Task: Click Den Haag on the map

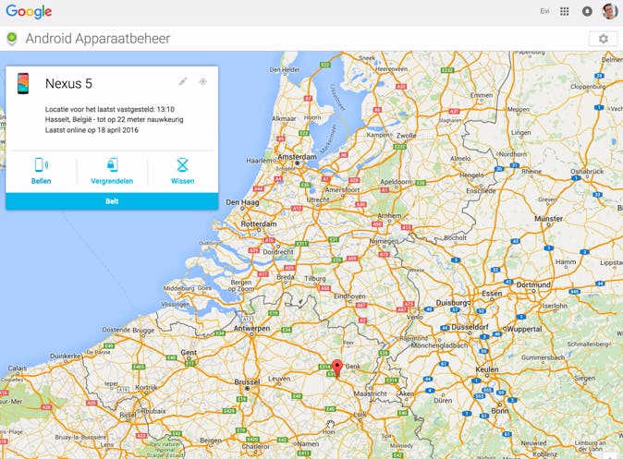Action: [x=242, y=202]
